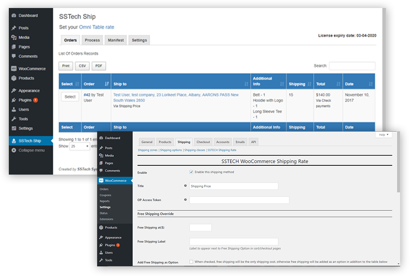Select the Orders tab
This screenshot has height=276, width=409.
[x=71, y=40]
